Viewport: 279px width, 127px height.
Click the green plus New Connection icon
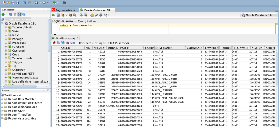point(3,14)
